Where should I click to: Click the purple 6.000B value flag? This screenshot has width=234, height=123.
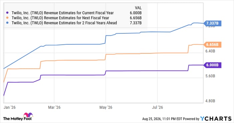[213, 65]
